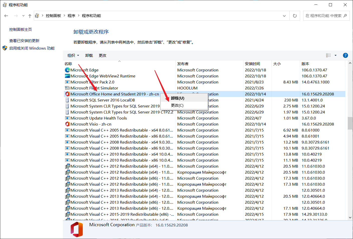This screenshot has height=239, width=353.
Task: Click the 230 MB size cell
Action: pyautogui.click(x=291, y=100)
